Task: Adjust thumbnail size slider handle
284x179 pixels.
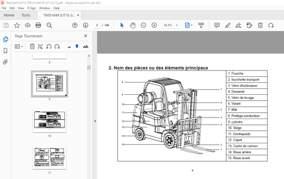Action: tap(77, 46)
